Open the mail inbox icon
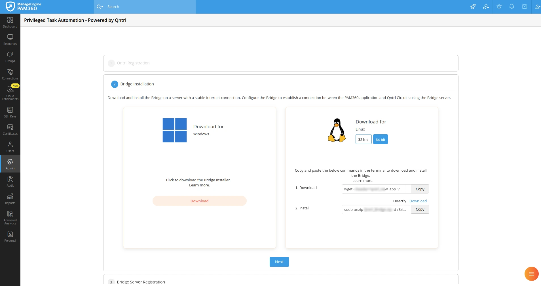 525,7
